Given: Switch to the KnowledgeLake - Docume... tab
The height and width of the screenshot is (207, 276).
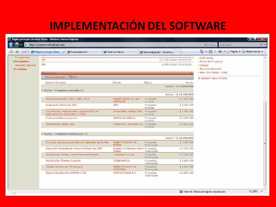Looking at the screenshot, I should coord(157,52).
